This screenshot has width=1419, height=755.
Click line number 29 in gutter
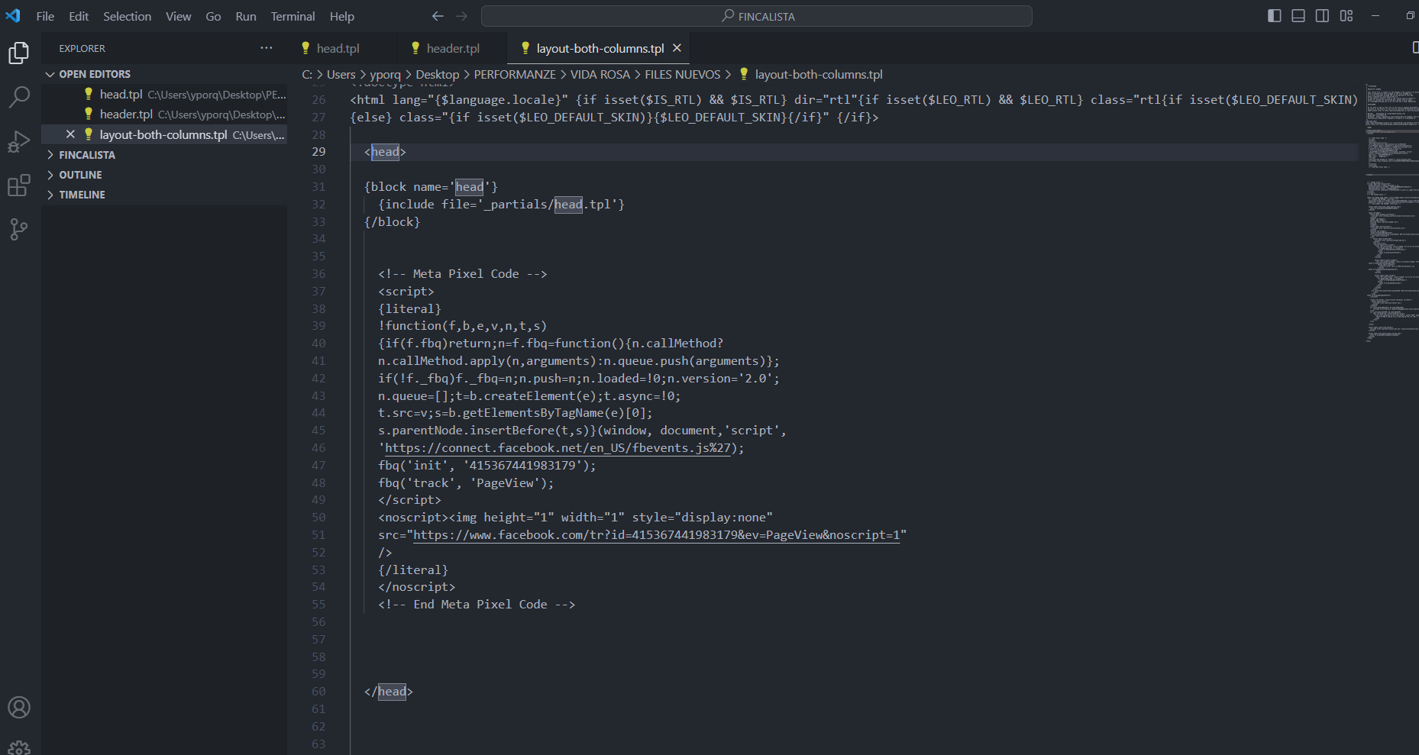point(318,152)
